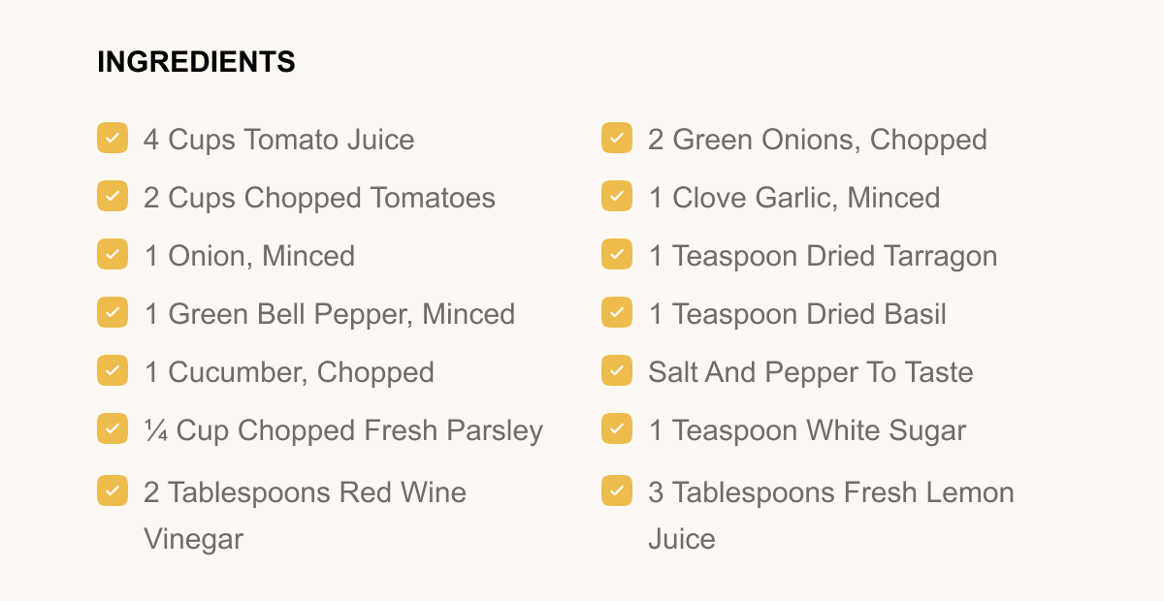Toggle 1 Teaspoon White Sugar checkbox
The width and height of the screenshot is (1164, 601).
(x=617, y=428)
